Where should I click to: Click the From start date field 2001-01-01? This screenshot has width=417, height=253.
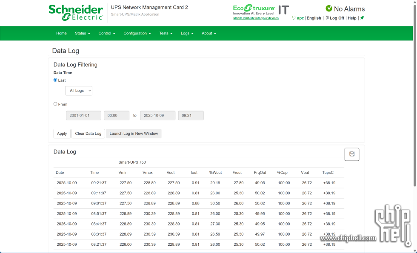coord(83,116)
